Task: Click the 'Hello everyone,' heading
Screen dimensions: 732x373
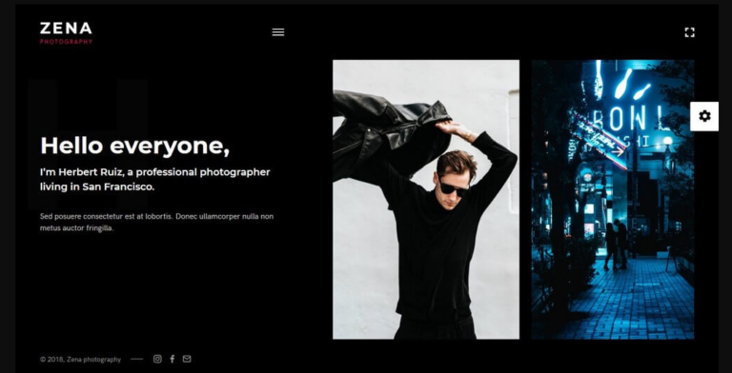Action: (x=135, y=146)
